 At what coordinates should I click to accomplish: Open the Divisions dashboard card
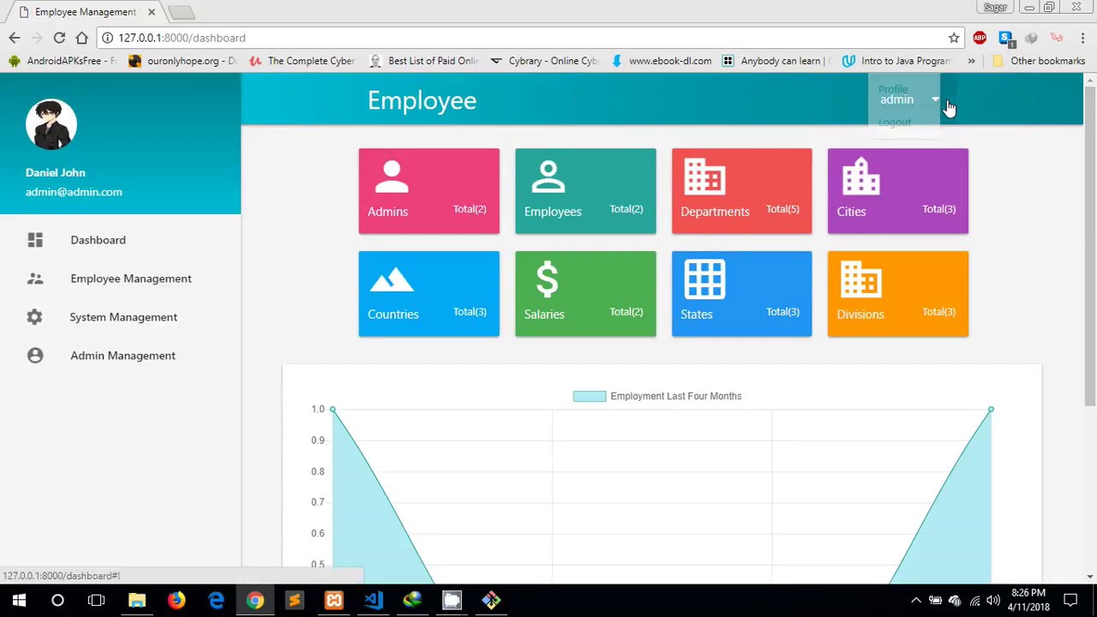click(x=898, y=294)
